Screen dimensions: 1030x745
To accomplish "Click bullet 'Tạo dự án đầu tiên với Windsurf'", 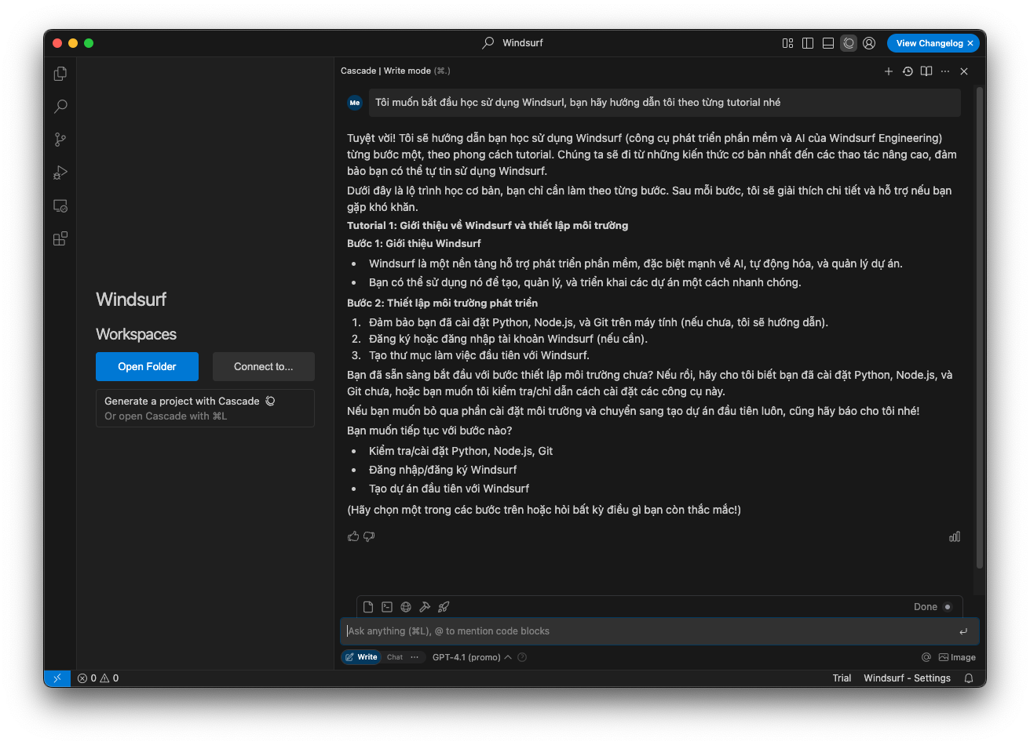I will (x=449, y=489).
